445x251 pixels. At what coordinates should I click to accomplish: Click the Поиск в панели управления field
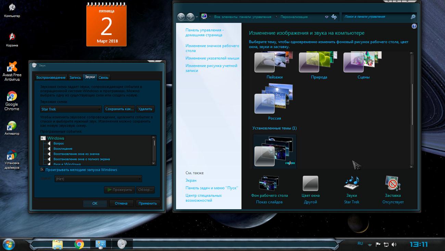tap(376, 17)
